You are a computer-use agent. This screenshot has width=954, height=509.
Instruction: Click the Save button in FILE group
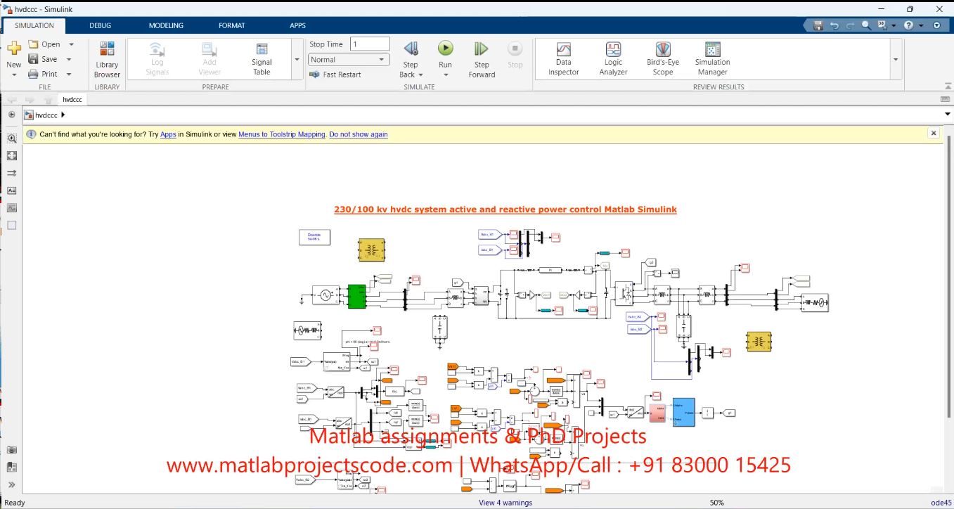click(43, 59)
